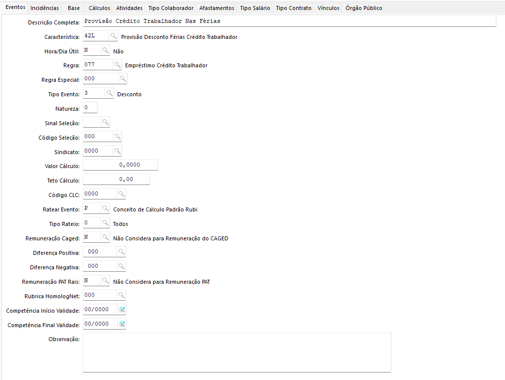
Task: Click text 'Conceito de Cálculo Padrão Rubi'
Action: [x=155, y=209]
